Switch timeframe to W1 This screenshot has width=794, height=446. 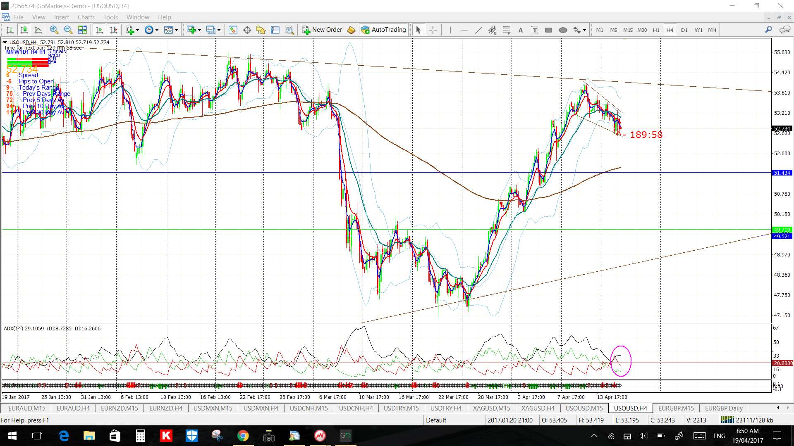point(698,30)
